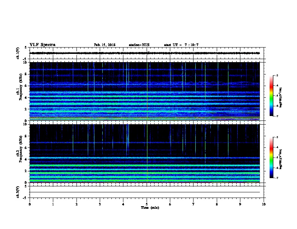Click the ch.1 spectrogram color bar
297x229 pixels.
pyautogui.click(x=271, y=96)
